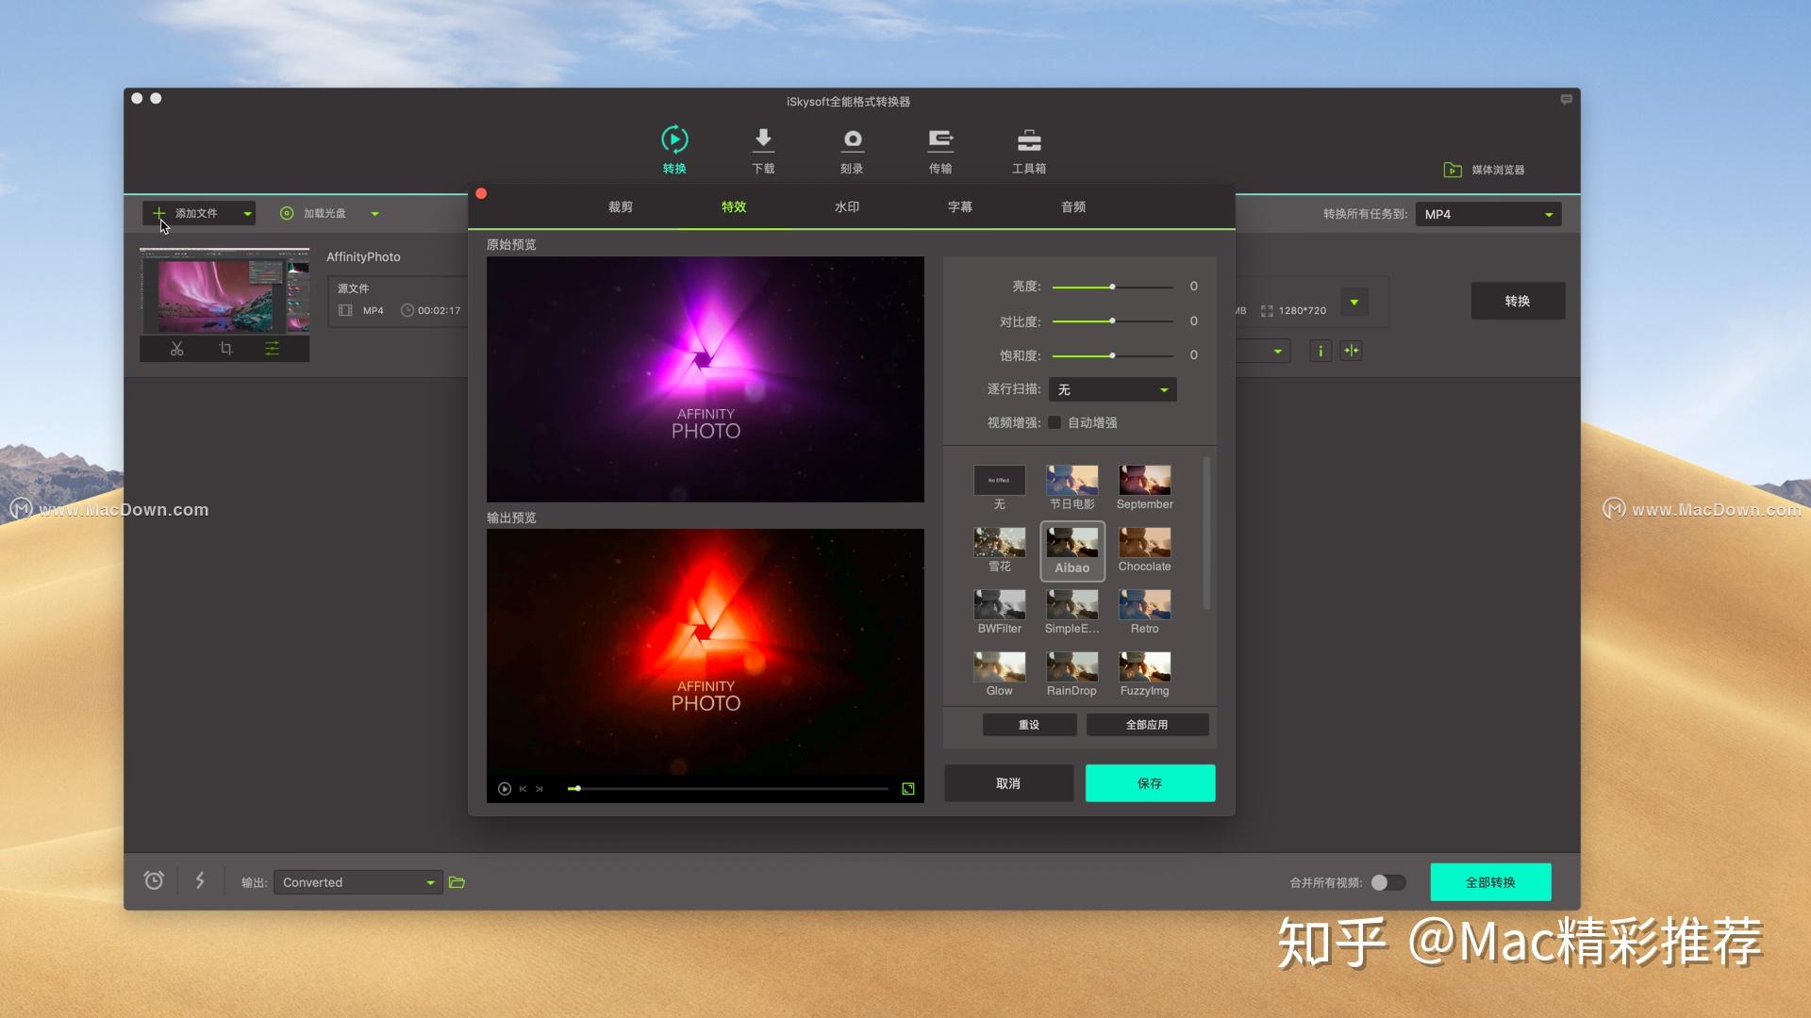The width and height of the screenshot is (1811, 1018).
Task: Play the output preview video
Action: (505, 789)
